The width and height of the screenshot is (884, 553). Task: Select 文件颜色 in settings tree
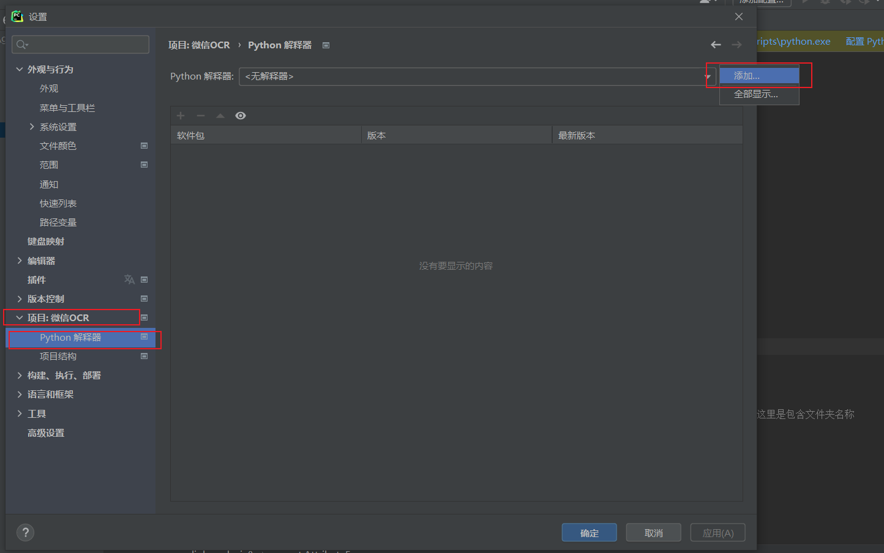coord(58,146)
